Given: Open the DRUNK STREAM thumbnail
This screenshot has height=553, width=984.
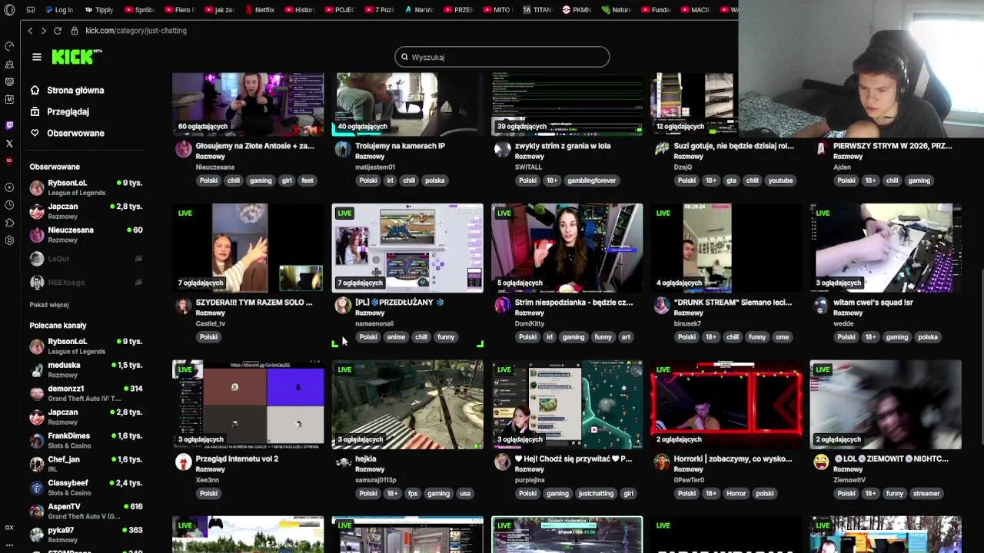Looking at the screenshot, I should click(726, 247).
